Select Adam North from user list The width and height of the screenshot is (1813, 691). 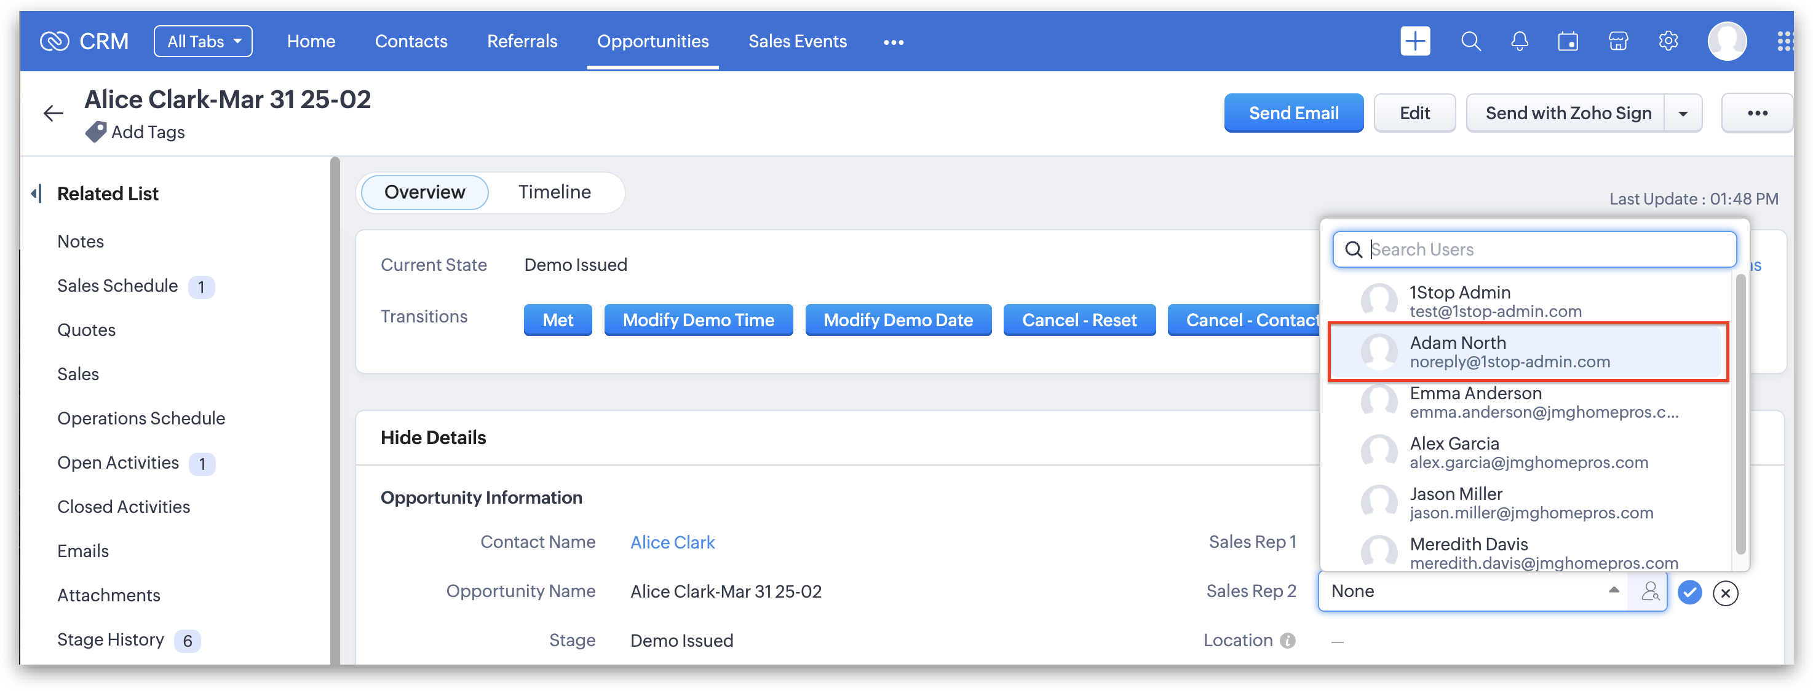pyautogui.click(x=1527, y=351)
